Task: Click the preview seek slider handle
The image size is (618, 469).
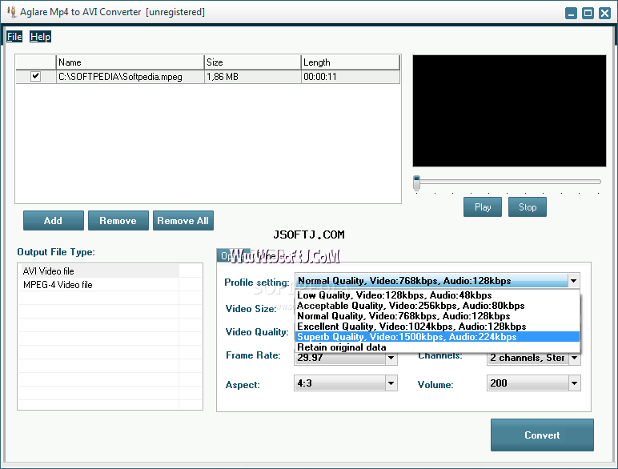Action: coord(416,182)
